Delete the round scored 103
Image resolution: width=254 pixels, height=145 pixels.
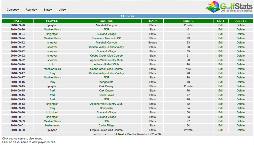click(241, 69)
